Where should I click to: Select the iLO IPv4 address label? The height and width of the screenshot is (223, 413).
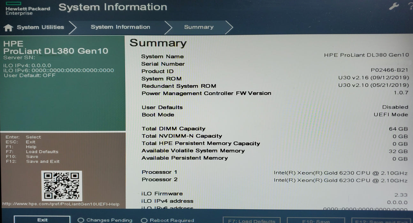[x=167, y=201]
